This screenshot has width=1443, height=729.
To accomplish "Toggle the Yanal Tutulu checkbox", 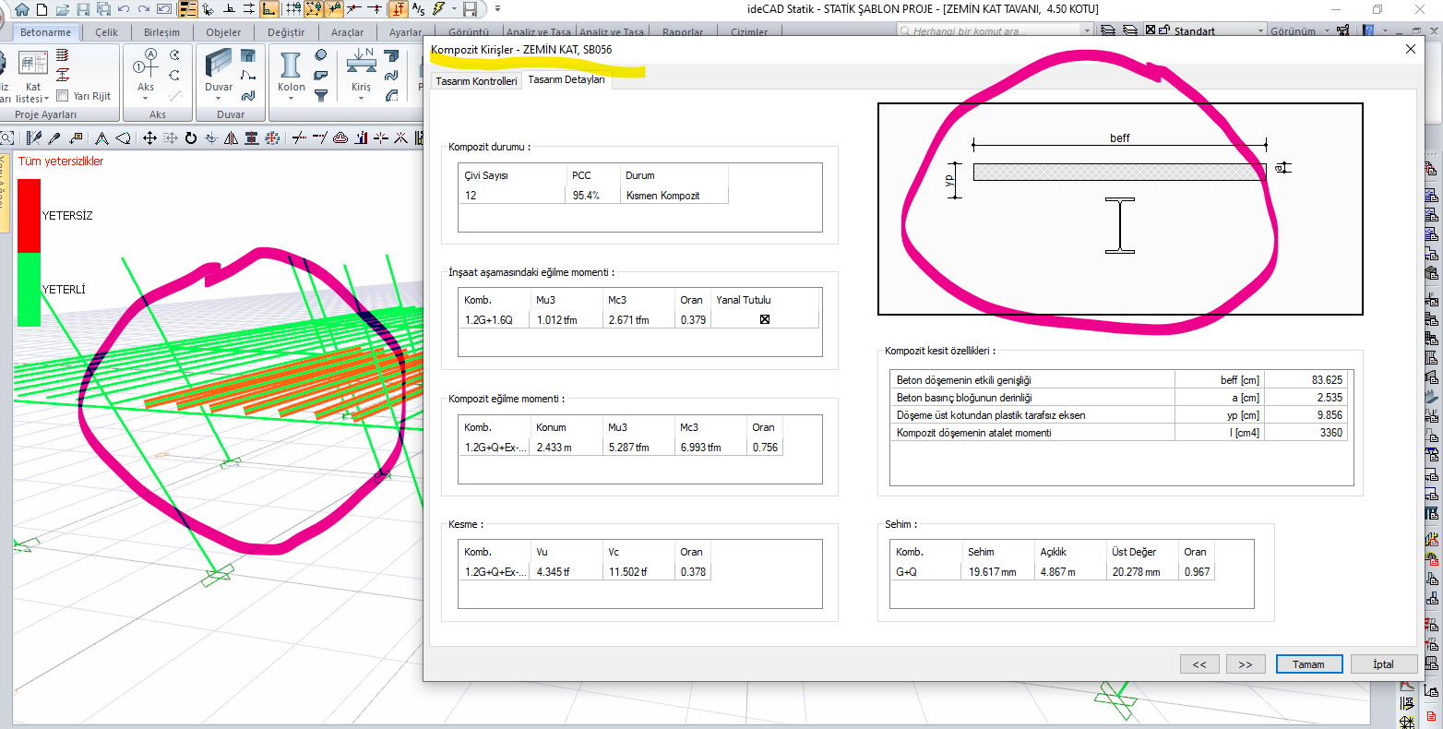I will [764, 319].
